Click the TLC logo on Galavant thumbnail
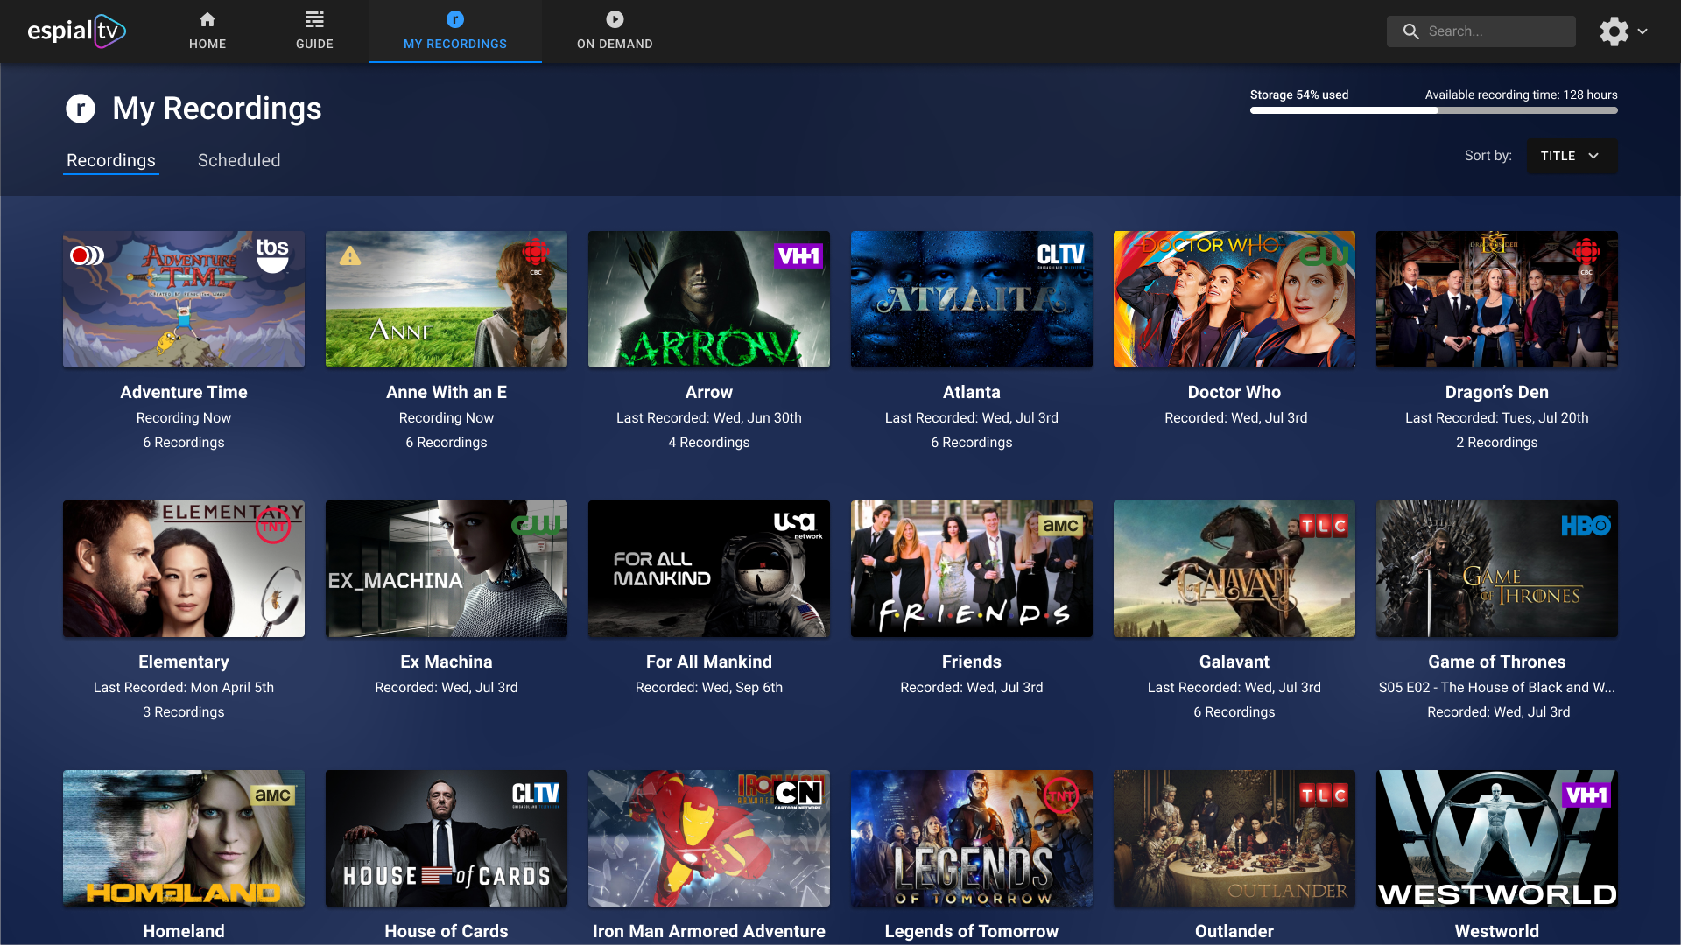Image resolution: width=1681 pixels, height=945 pixels. click(1323, 526)
